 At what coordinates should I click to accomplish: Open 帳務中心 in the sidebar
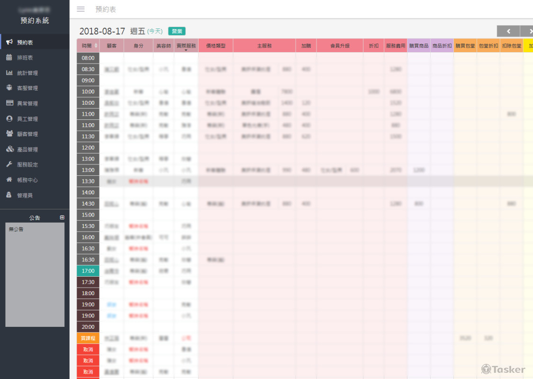27,180
